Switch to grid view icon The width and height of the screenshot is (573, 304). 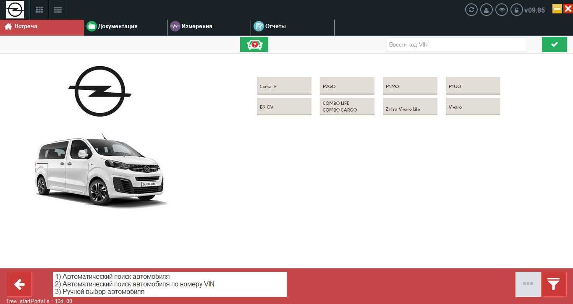[x=39, y=10]
